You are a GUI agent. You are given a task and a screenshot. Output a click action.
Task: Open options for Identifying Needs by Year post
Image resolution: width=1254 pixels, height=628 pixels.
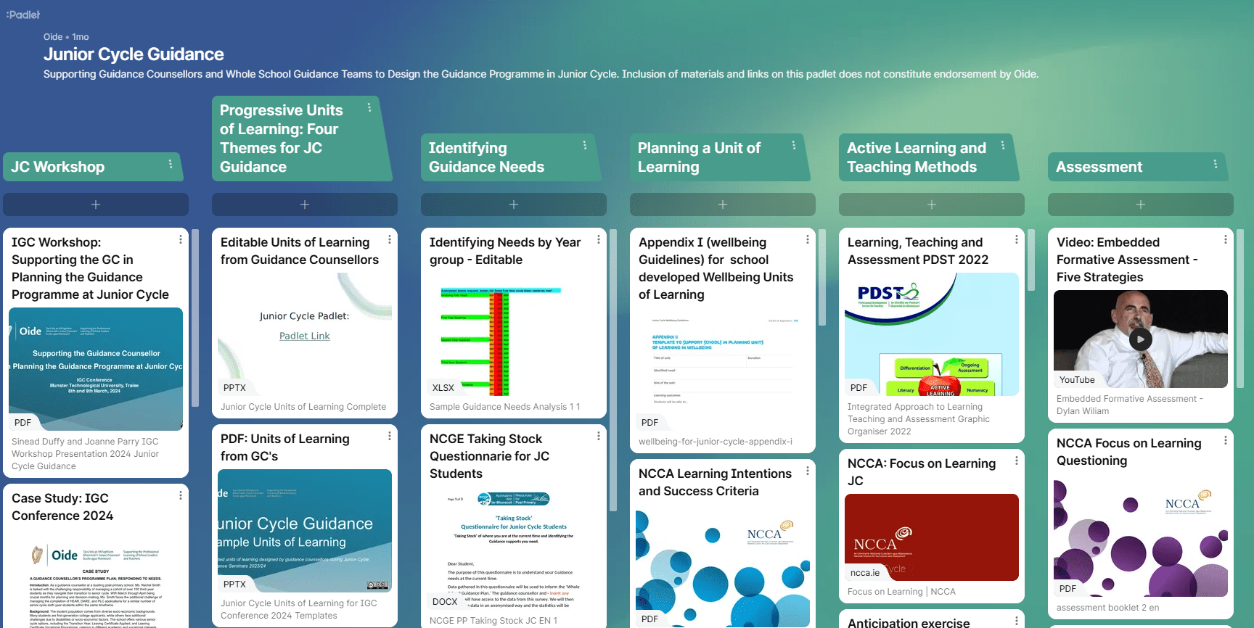click(599, 239)
